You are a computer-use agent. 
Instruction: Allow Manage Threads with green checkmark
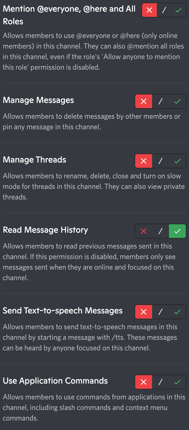pyautogui.click(x=177, y=161)
